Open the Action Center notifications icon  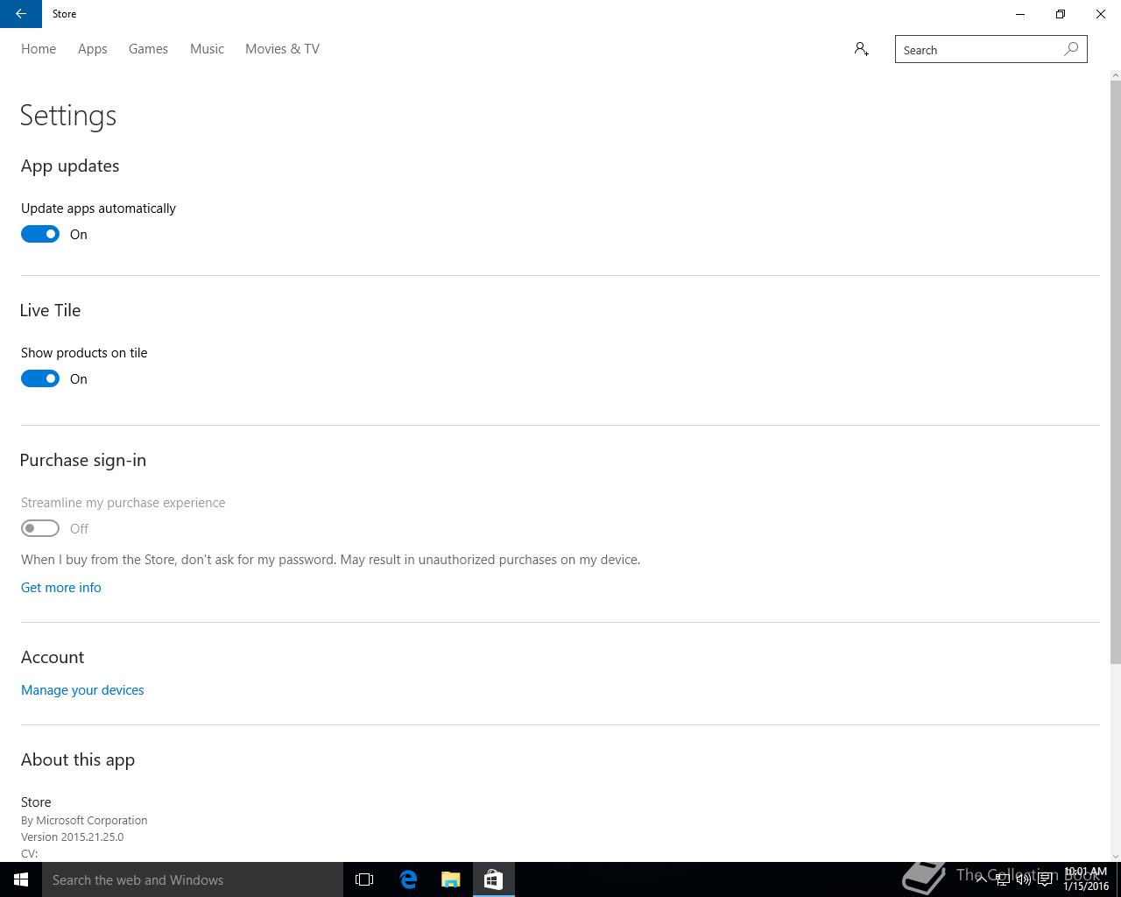click(1045, 879)
